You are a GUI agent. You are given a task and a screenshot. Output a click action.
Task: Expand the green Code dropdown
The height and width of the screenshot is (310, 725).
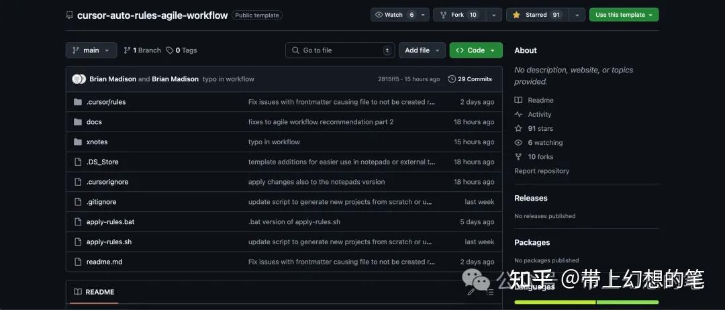point(476,50)
